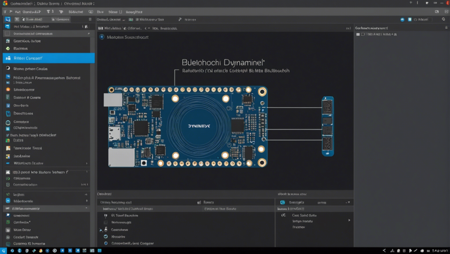Toggle first checkbox in right panel list row
The image size is (450, 254).
point(358,34)
